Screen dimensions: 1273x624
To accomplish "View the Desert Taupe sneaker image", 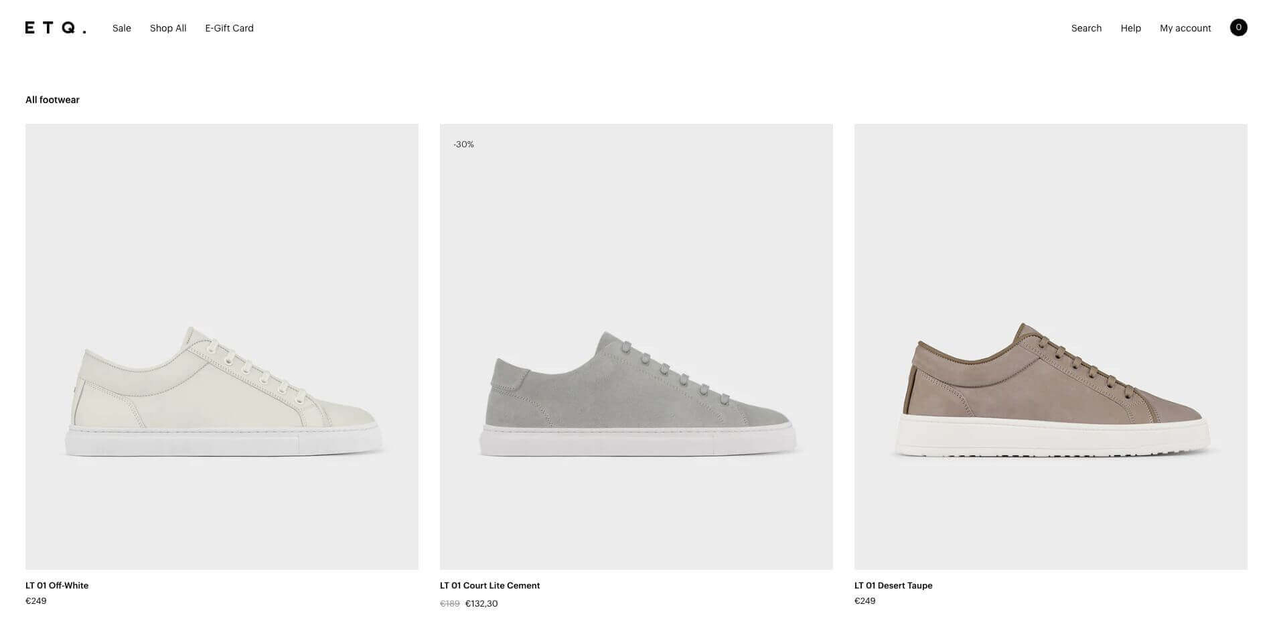I will point(1051,347).
